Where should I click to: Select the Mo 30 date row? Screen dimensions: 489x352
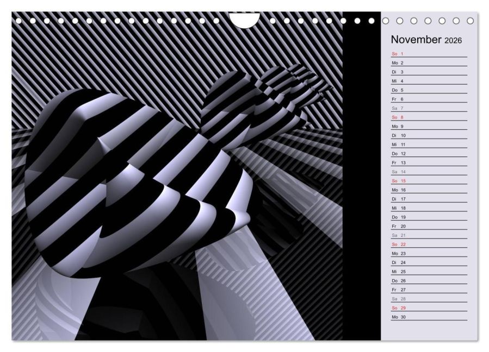(x=429, y=317)
